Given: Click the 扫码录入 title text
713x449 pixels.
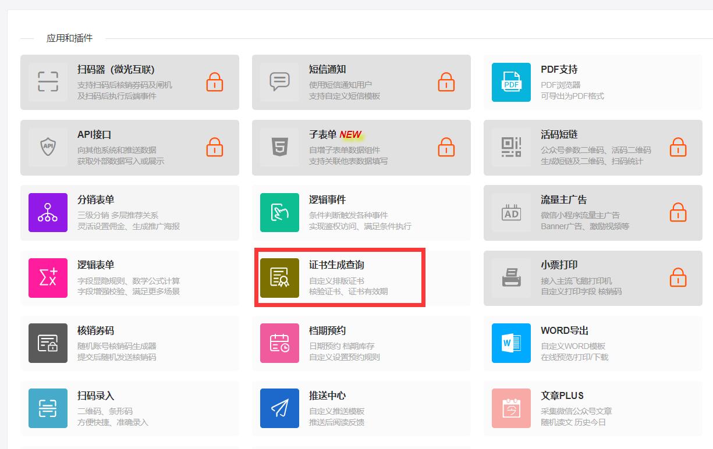Looking at the screenshot, I should tap(96, 395).
